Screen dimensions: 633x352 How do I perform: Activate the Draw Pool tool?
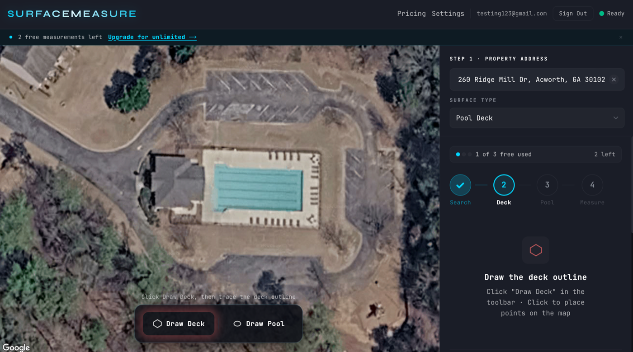pos(259,324)
